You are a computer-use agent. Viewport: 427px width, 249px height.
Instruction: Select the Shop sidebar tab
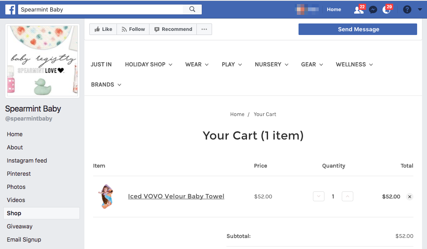click(x=42, y=213)
